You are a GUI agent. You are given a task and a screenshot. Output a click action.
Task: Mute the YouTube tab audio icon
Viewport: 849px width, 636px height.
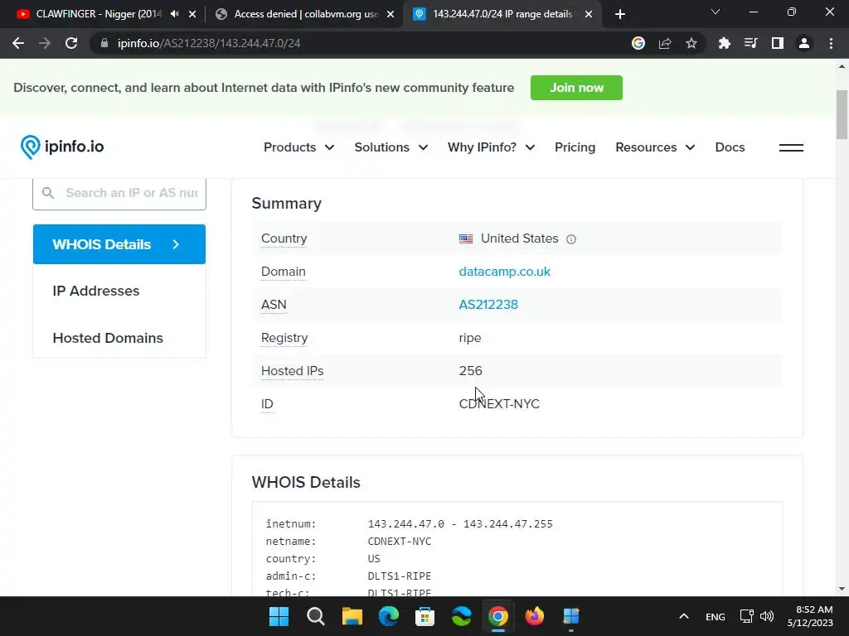point(174,14)
